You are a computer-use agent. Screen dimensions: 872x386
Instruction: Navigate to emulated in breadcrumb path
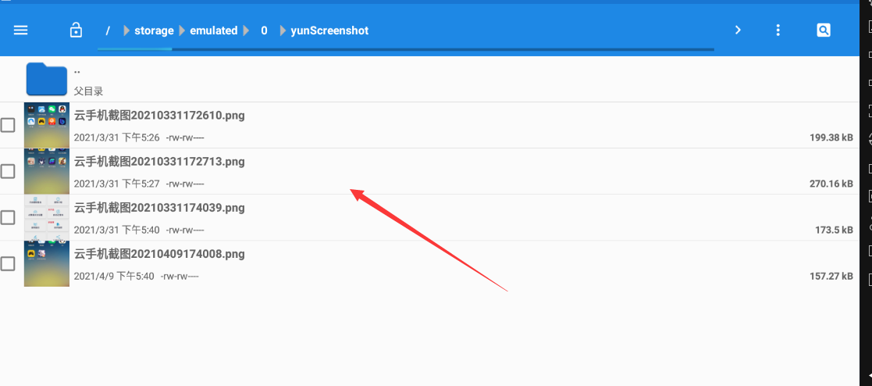213,30
